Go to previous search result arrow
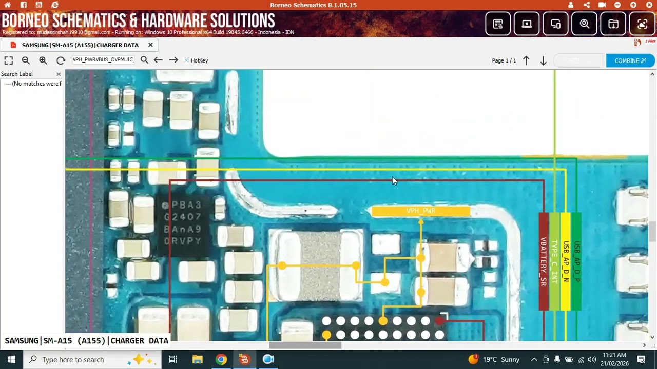This screenshot has height=369, width=657. 158,60
